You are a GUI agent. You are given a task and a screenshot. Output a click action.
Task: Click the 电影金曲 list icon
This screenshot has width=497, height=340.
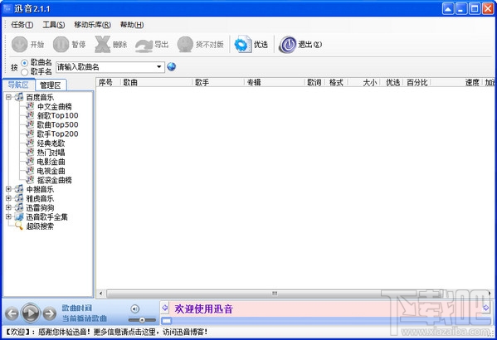tap(30, 161)
